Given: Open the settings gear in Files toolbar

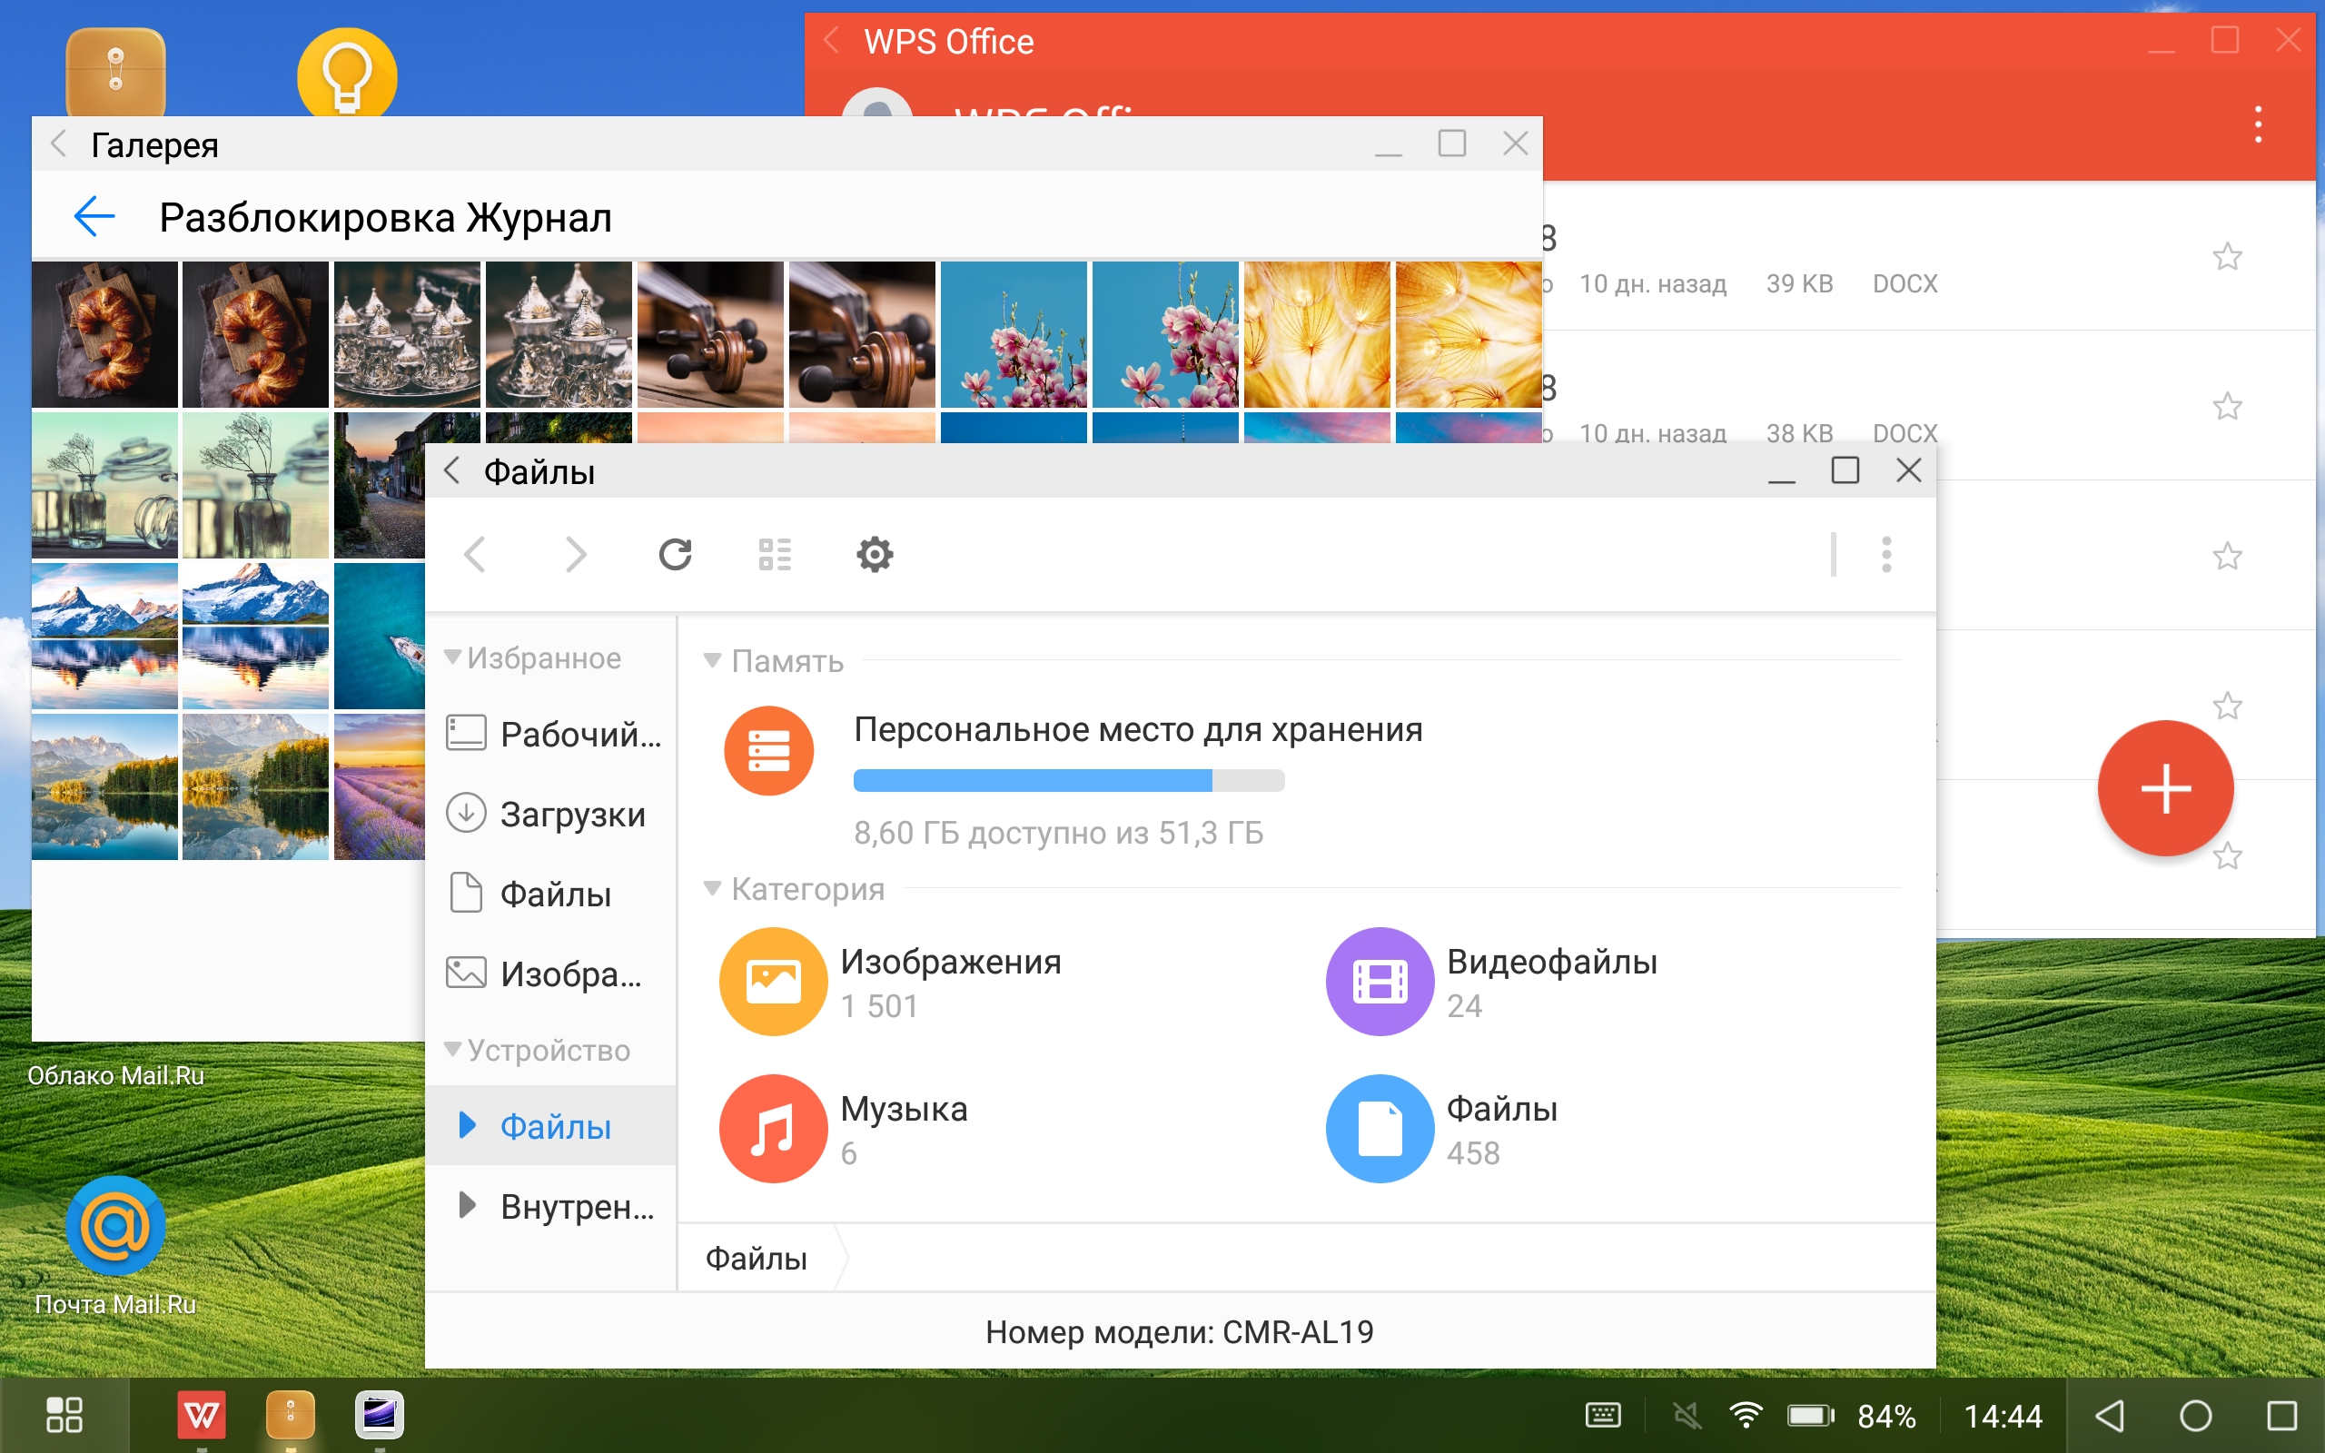Looking at the screenshot, I should pos(875,555).
